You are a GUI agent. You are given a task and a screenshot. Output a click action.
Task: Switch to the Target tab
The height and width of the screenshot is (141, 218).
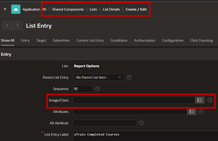41,40
